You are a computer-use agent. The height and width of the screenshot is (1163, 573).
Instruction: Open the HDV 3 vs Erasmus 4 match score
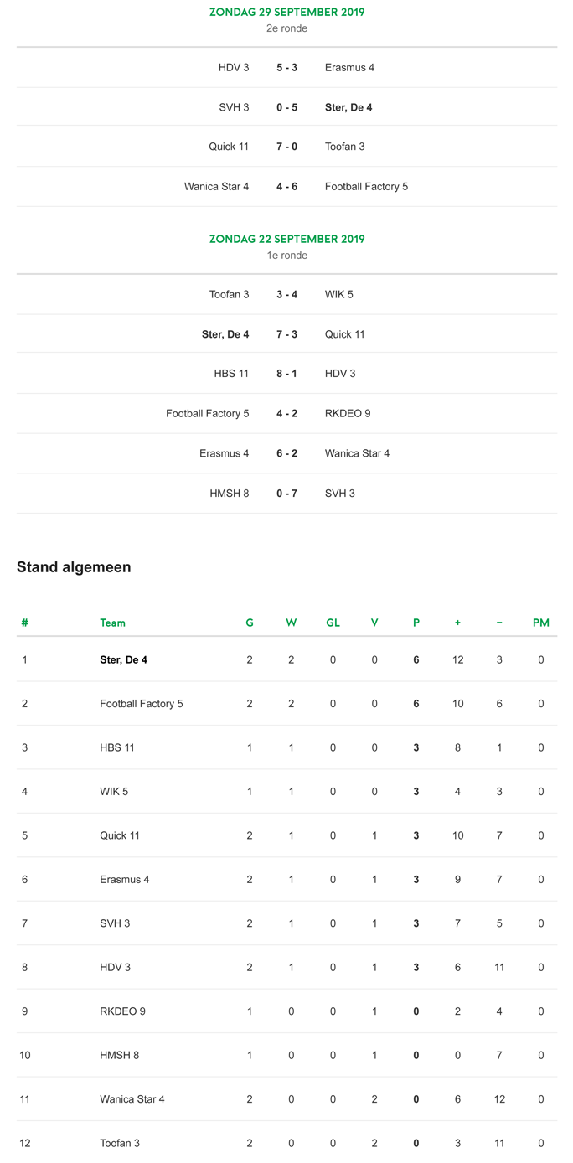pos(286,67)
